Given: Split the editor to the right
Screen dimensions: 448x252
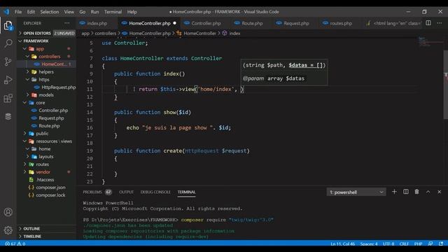Looking at the screenshot, I should click(428, 23).
